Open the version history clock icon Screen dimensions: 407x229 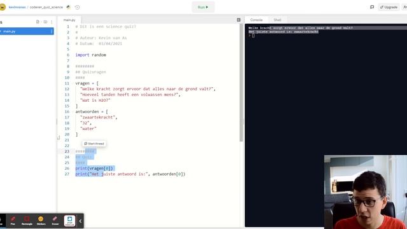point(77,7)
